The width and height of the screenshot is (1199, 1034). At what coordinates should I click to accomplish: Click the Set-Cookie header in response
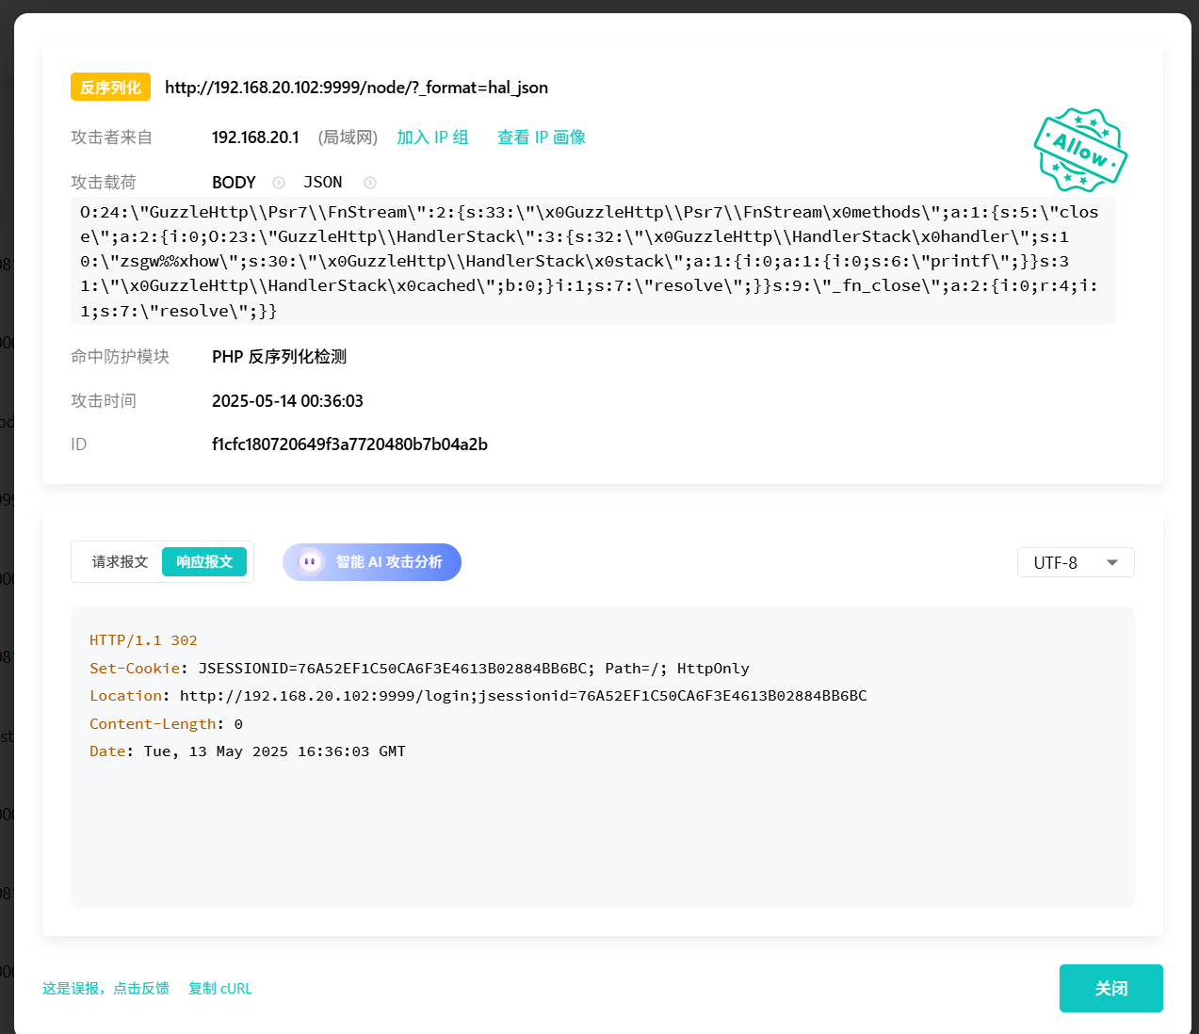pyautogui.click(x=134, y=669)
